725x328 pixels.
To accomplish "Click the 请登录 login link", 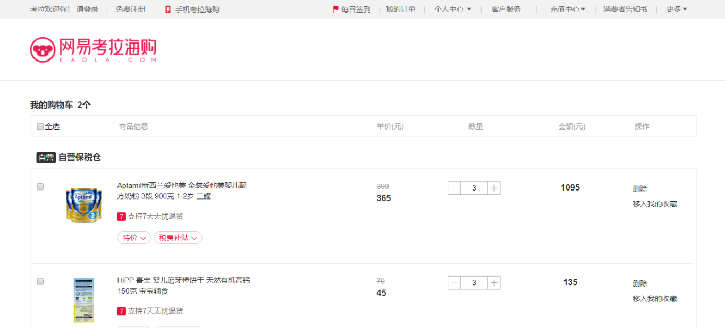I will 88,10.
